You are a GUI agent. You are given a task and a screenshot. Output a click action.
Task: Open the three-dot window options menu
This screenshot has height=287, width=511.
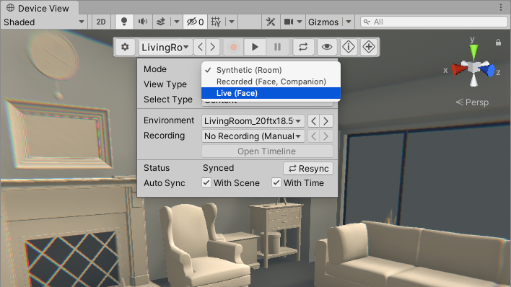pyautogui.click(x=501, y=7)
